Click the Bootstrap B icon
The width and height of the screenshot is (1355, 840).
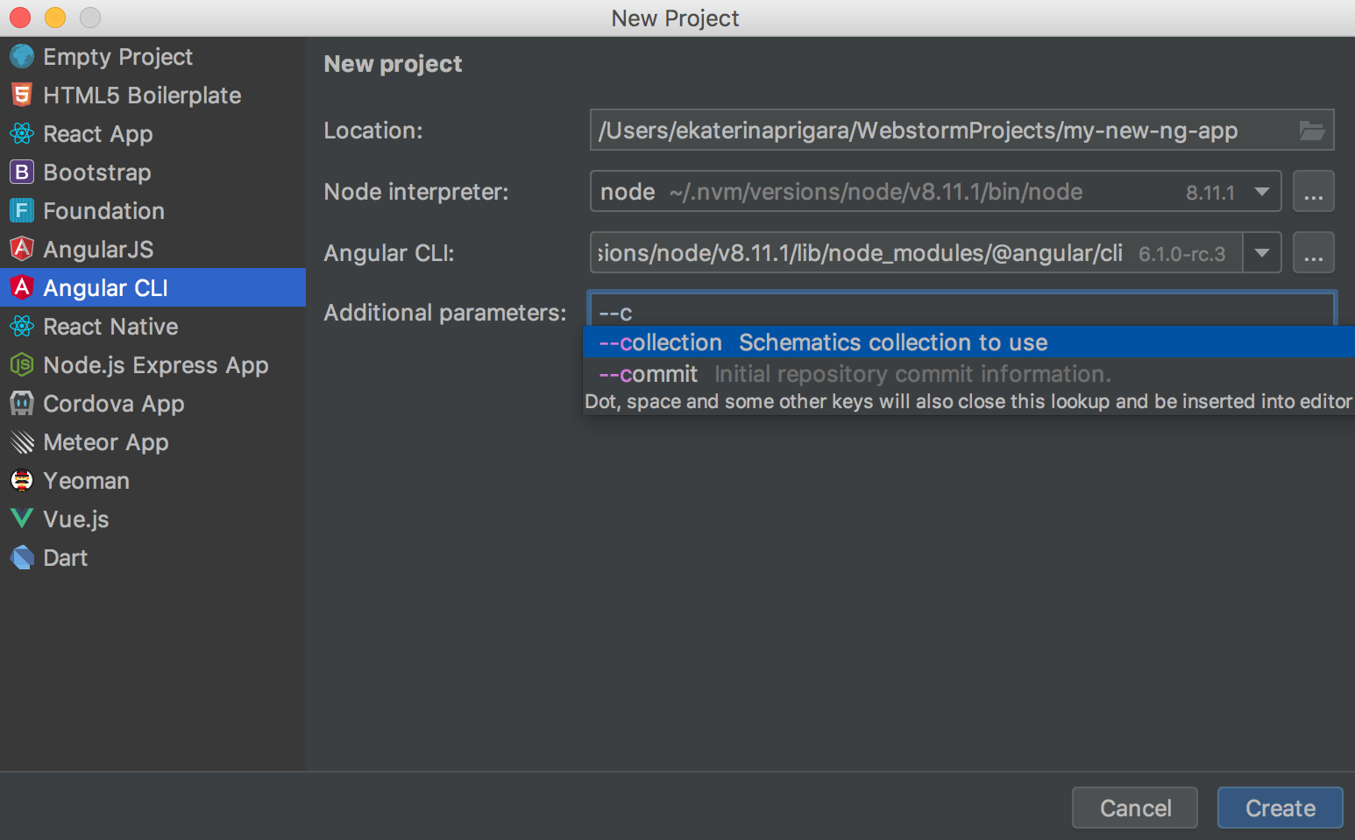(x=22, y=173)
